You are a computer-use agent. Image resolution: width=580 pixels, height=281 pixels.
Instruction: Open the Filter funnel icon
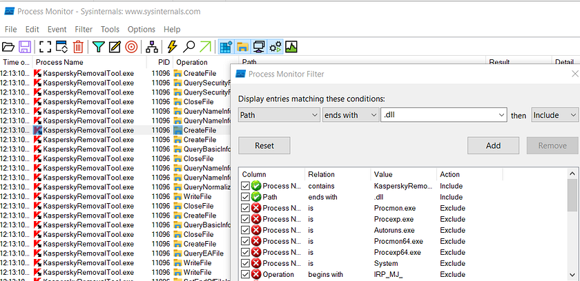coord(98,47)
